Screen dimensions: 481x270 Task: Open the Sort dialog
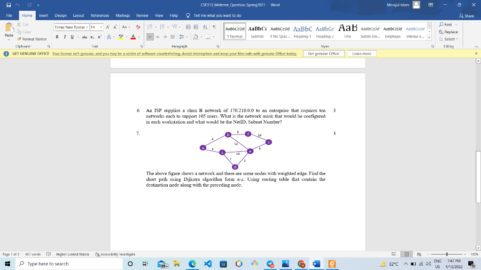205,27
